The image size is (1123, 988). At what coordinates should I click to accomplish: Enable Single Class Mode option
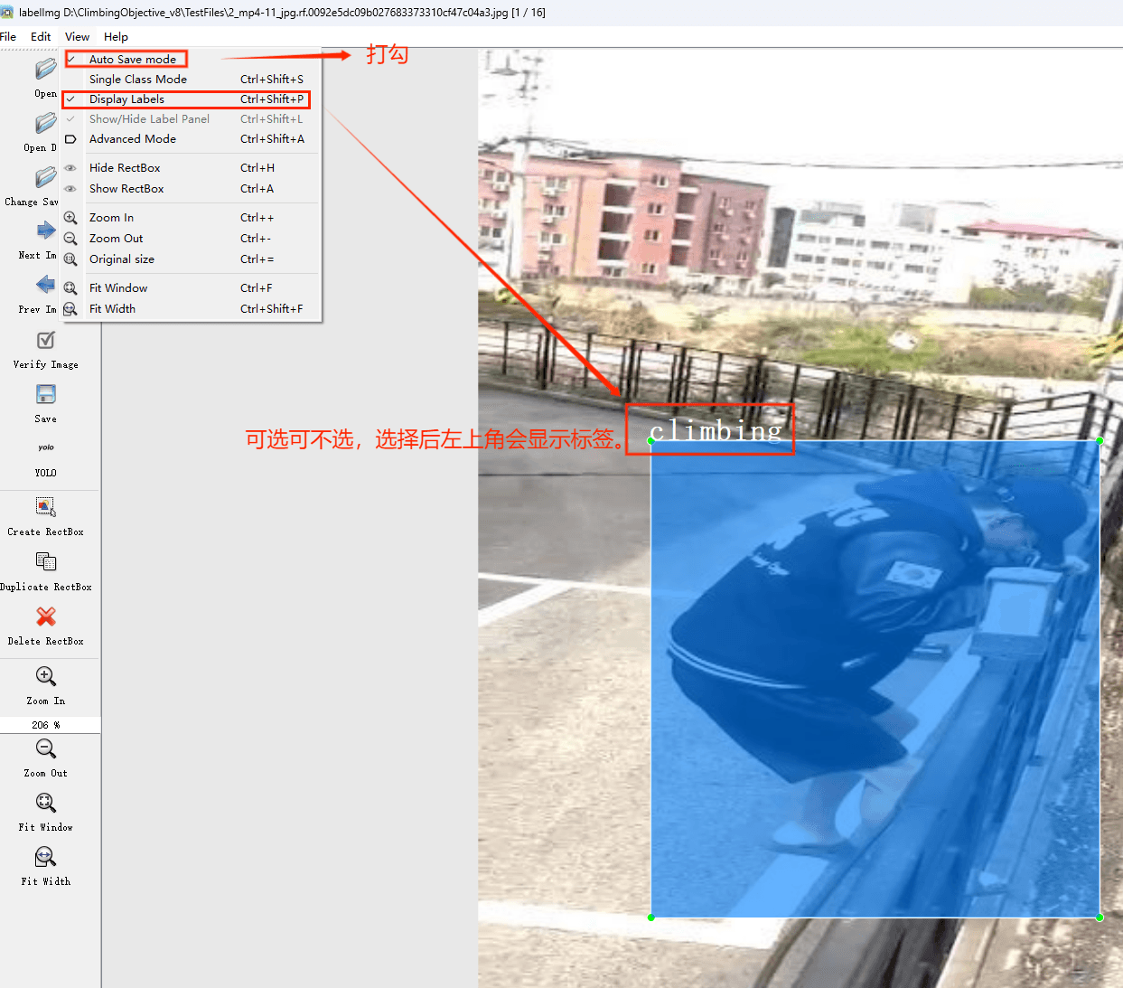(x=137, y=80)
